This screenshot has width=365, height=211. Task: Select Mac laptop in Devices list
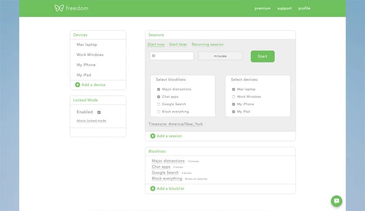[87, 44]
